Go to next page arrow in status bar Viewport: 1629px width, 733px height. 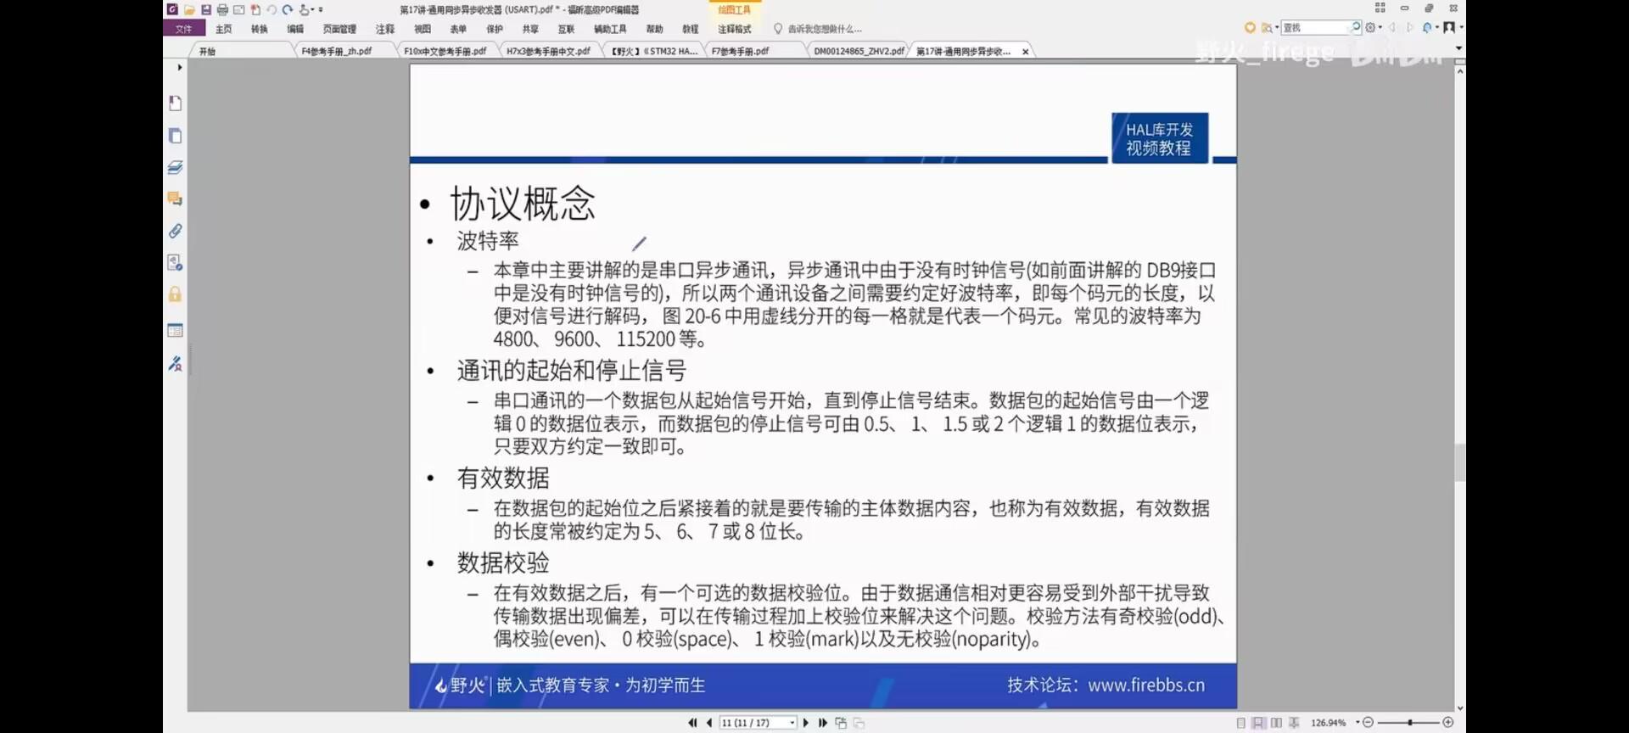(x=806, y=723)
